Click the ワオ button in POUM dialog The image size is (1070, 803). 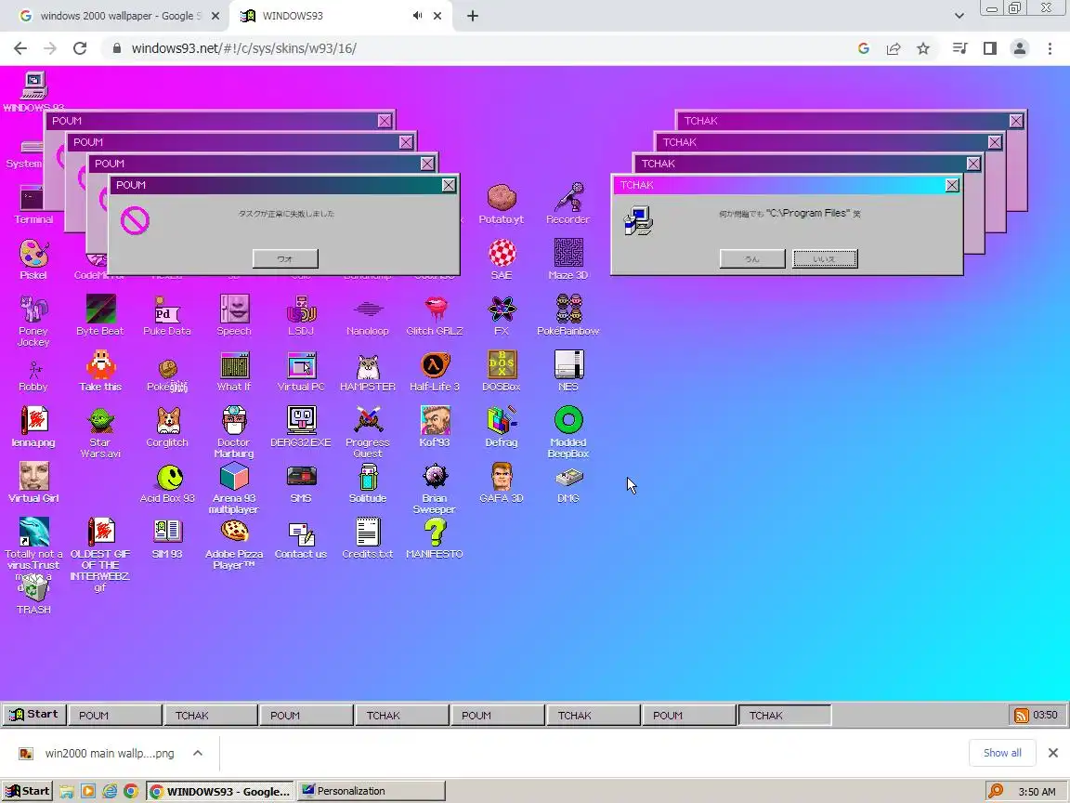click(285, 258)
